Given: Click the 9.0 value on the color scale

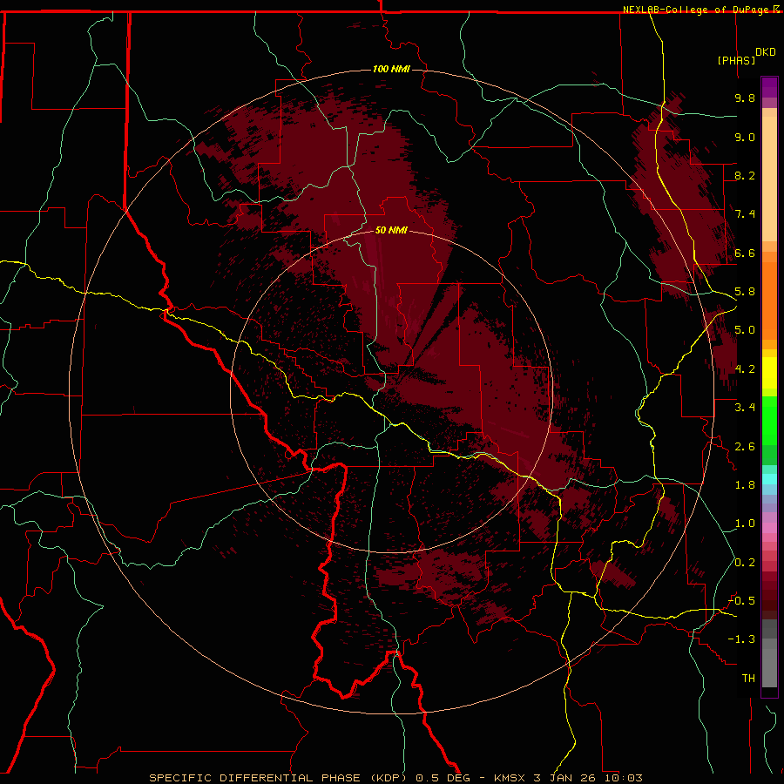Looking at the screenshot, I should pyautogui.click(x=745, y=137).
